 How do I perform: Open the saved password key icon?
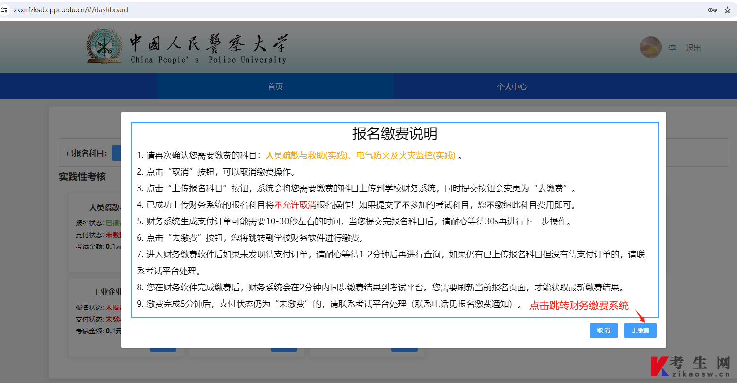(712, 10)
